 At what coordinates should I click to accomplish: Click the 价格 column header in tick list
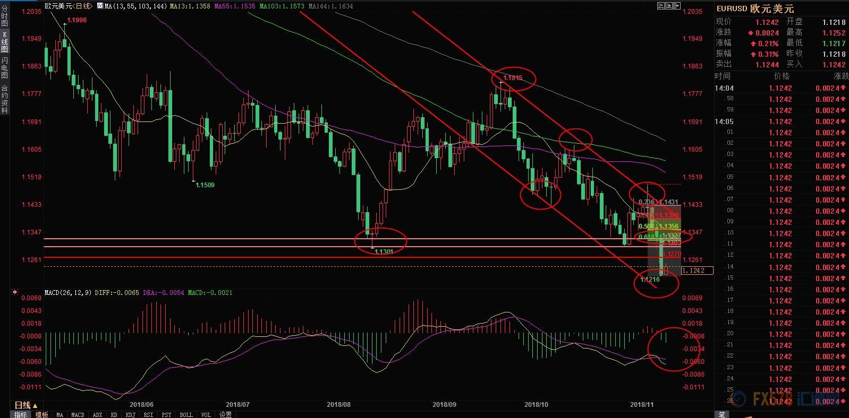click(x=783, y=76)
